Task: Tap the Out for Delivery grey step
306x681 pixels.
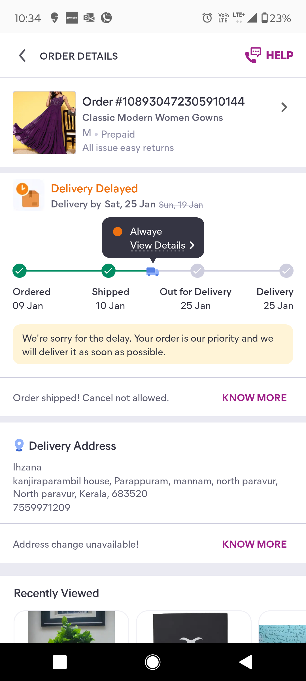Action: 197,271
